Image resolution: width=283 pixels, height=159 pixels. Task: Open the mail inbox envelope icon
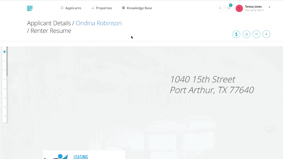[x=229, y=8]
